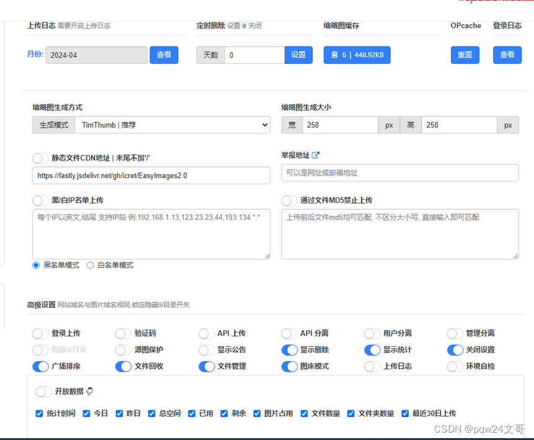
Task: Click the IP list textarea resize handle
Action: point(267,256)
